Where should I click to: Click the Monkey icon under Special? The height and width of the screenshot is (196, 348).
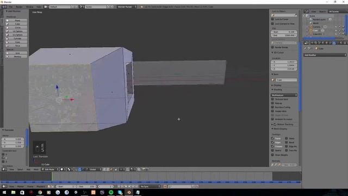(7, 57)
